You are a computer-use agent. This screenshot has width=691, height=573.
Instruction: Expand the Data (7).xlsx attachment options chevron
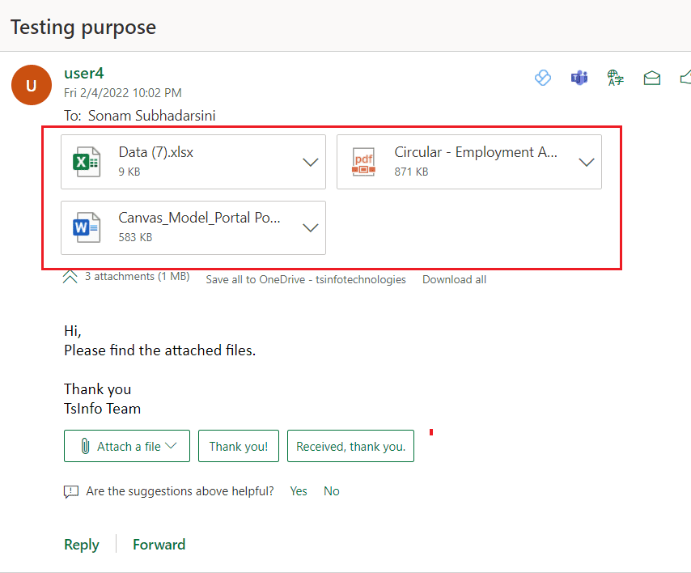click(x=310, y=162)
